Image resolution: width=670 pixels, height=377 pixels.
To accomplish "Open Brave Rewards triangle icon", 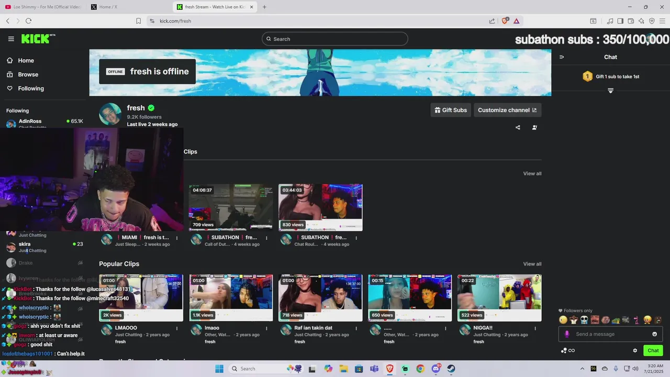I will [x=516, y=21].
